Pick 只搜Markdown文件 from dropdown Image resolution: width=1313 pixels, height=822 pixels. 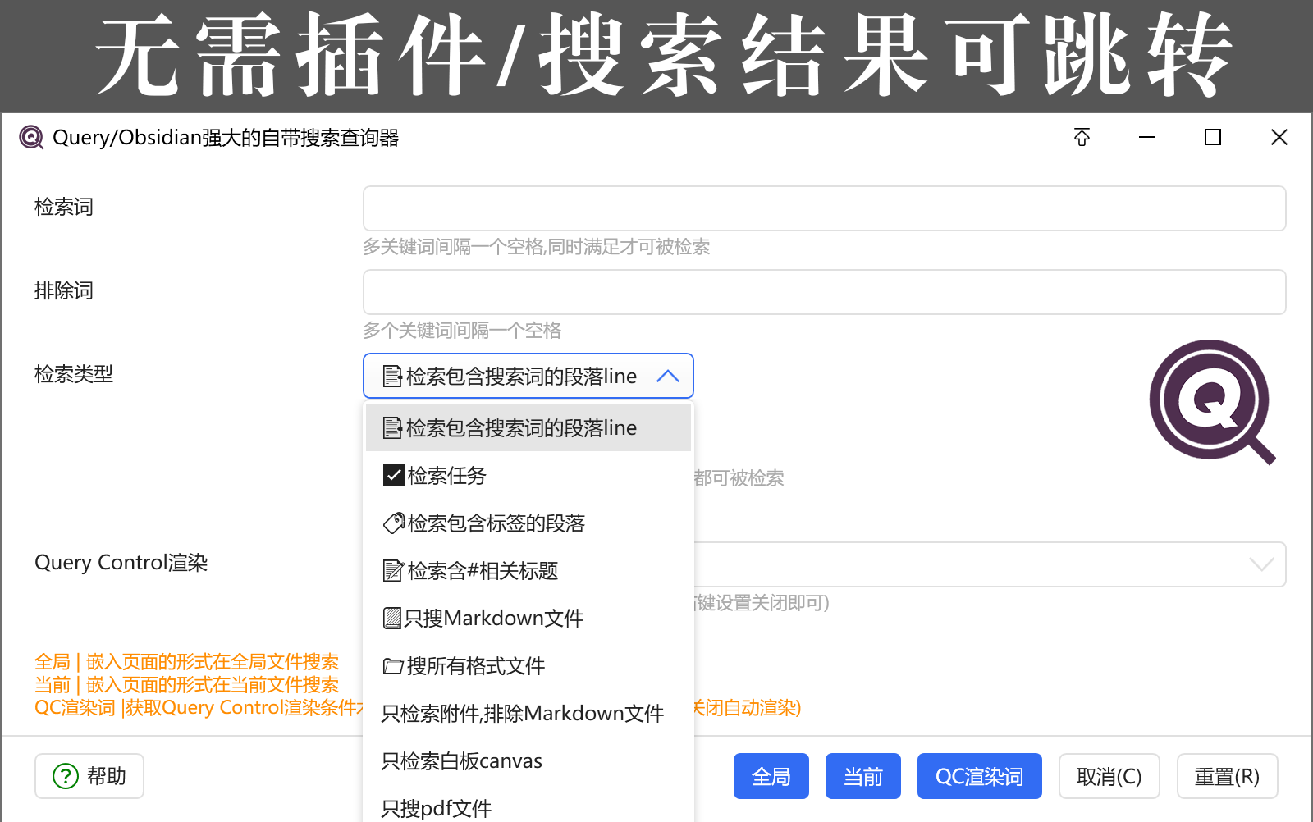[x=528, y=618]
